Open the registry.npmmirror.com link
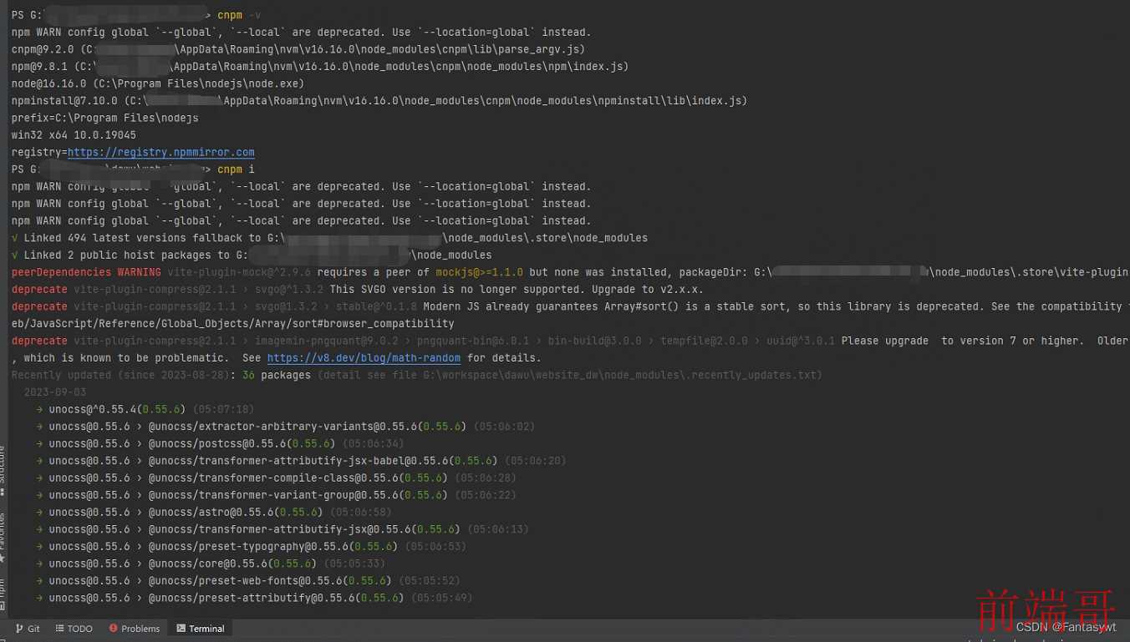The height and width of the screenshot is (642, 1130). [160, 152]
